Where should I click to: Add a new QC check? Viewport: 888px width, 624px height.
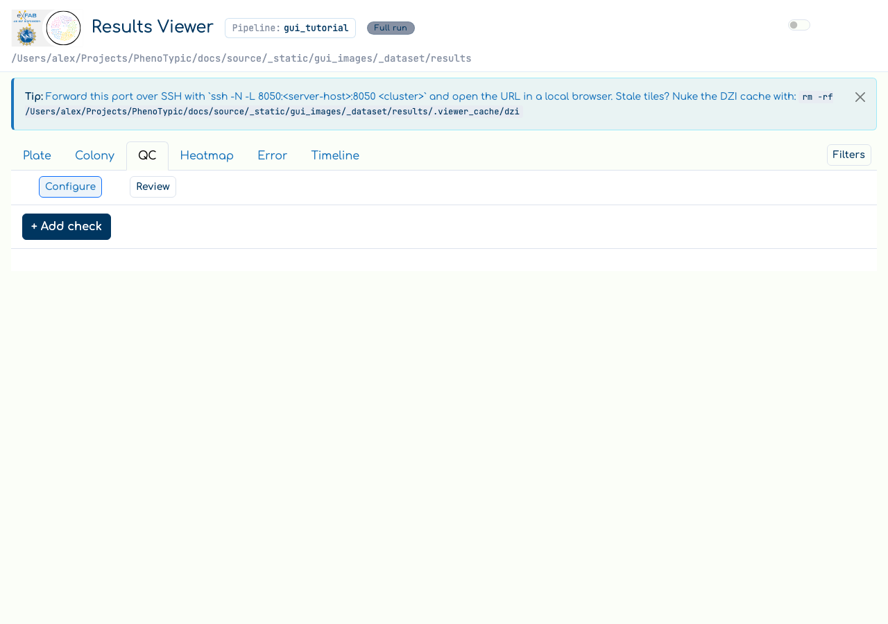(x=67, y=227)
